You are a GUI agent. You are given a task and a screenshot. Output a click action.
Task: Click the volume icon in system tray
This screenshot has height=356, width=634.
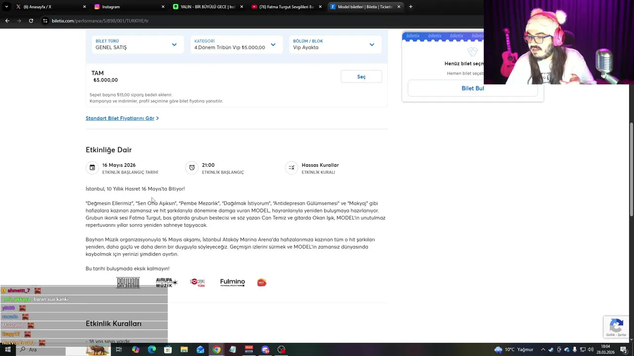coord(590,350)
